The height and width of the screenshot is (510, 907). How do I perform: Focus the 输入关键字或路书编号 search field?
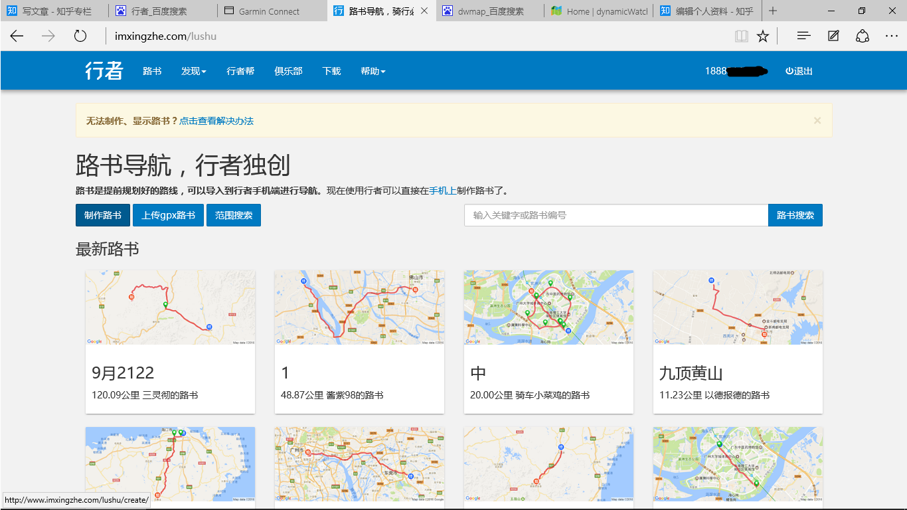coord(616,215)
